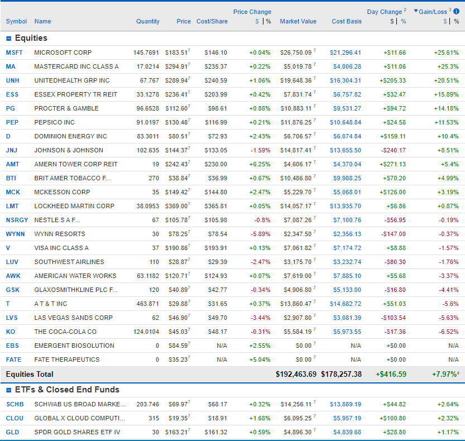Open the BTI symbol link
The width and height of the screenshot is (465, 441).
coord(11,178)
